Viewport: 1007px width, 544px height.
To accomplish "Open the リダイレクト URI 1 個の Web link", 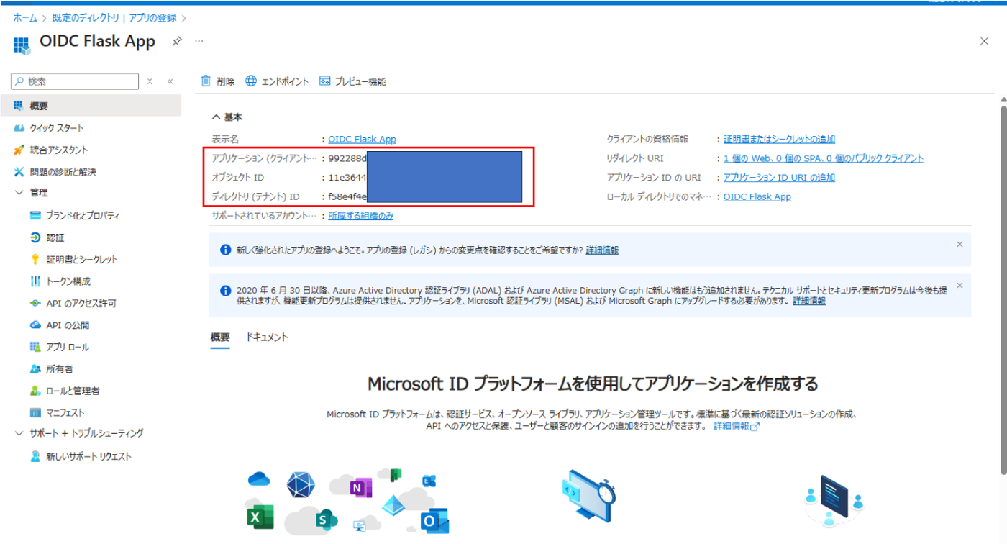I will click(x=823, y=158).
